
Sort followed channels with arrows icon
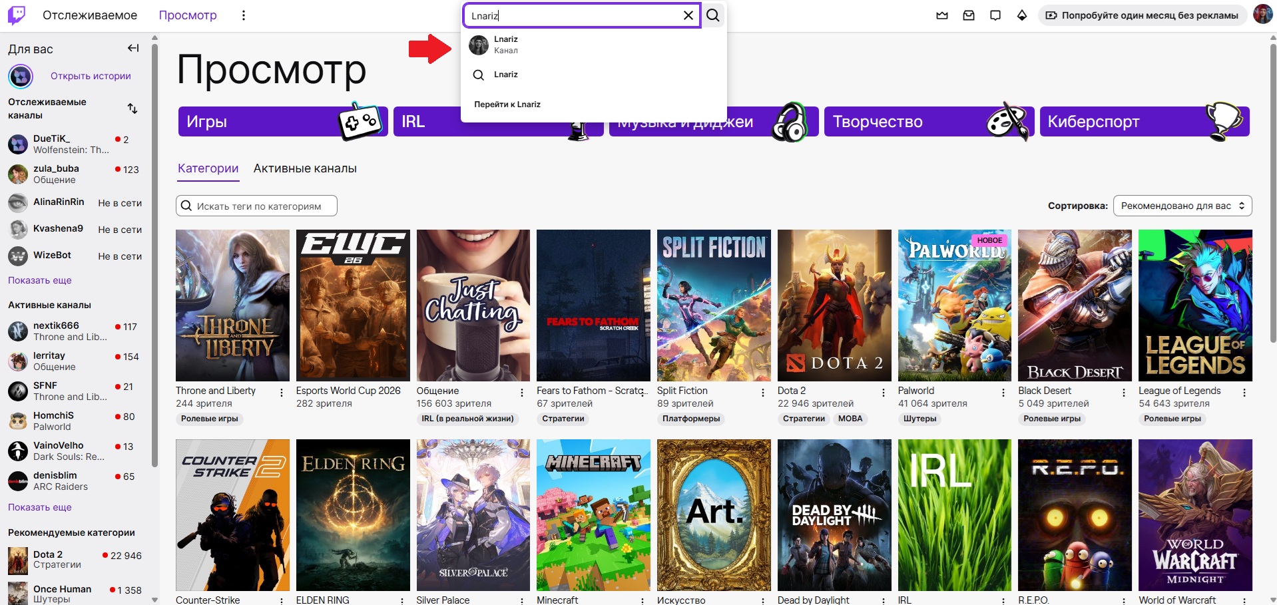click(x=132, y=108)
